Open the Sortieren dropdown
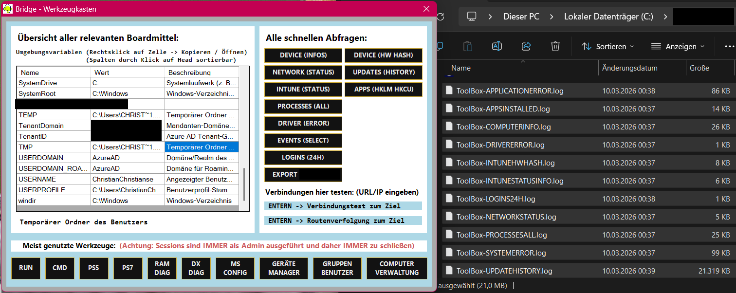Image resolution: width=736 pixels, height=293 pixels. coord(607,46)
